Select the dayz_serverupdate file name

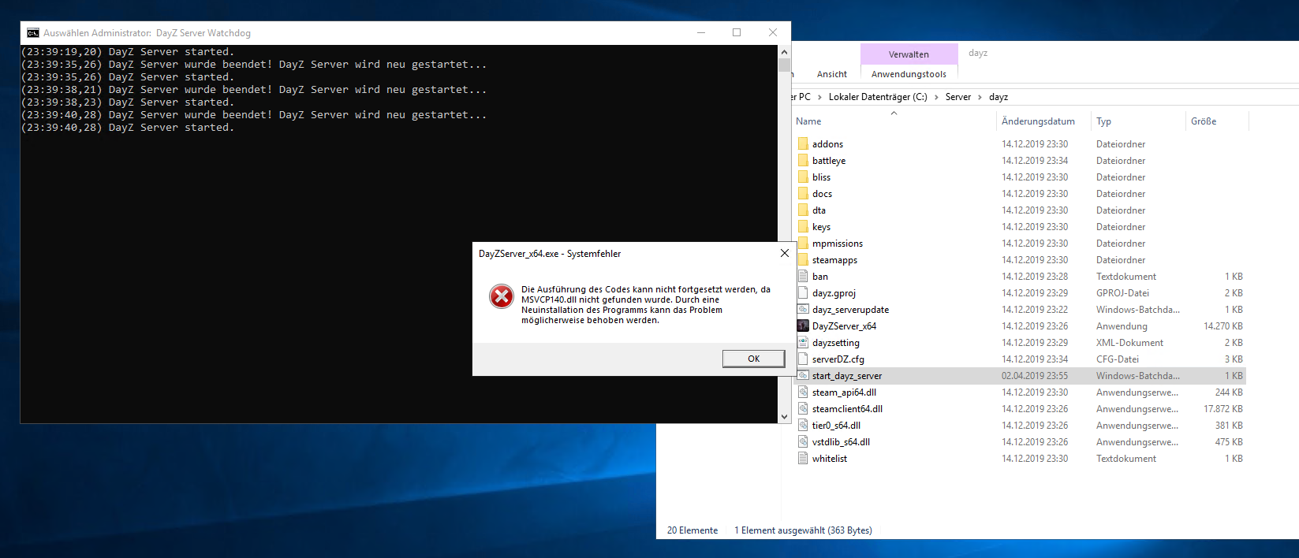click(850, 310)
